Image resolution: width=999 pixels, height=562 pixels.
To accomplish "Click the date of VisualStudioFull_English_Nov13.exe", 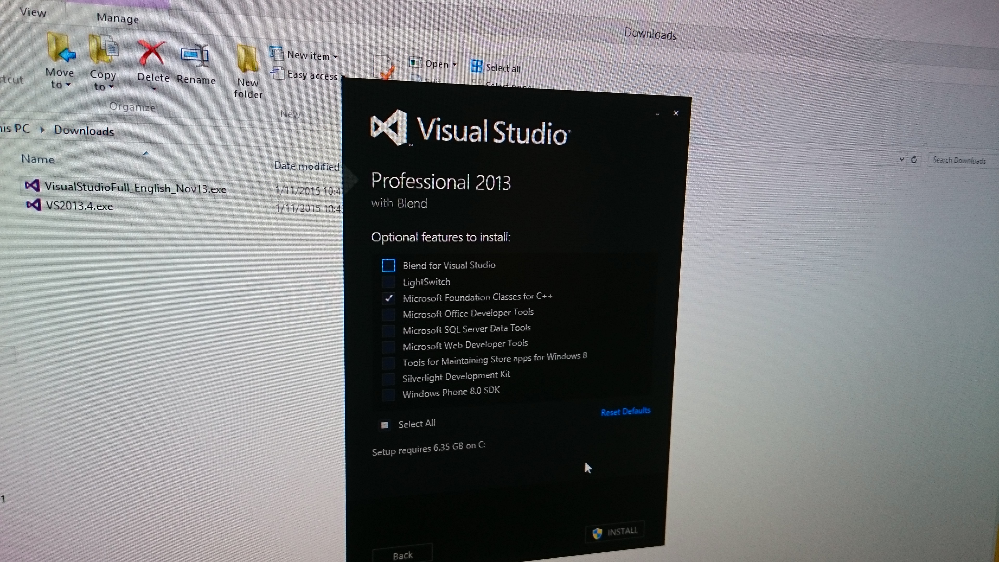I will click(308, 191).
